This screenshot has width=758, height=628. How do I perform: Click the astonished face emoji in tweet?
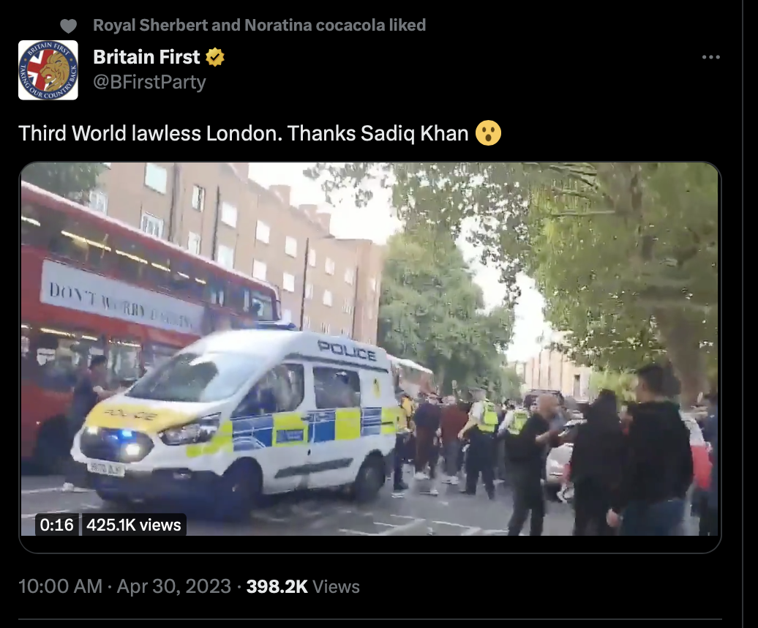click(488, 133)
